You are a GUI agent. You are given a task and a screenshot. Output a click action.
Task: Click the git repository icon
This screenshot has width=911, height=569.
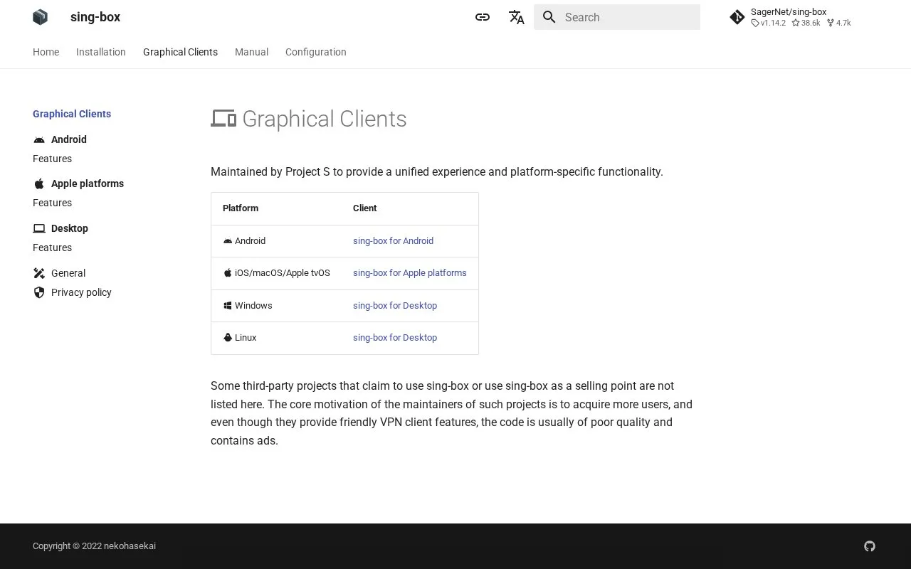(x=737, y=17)
